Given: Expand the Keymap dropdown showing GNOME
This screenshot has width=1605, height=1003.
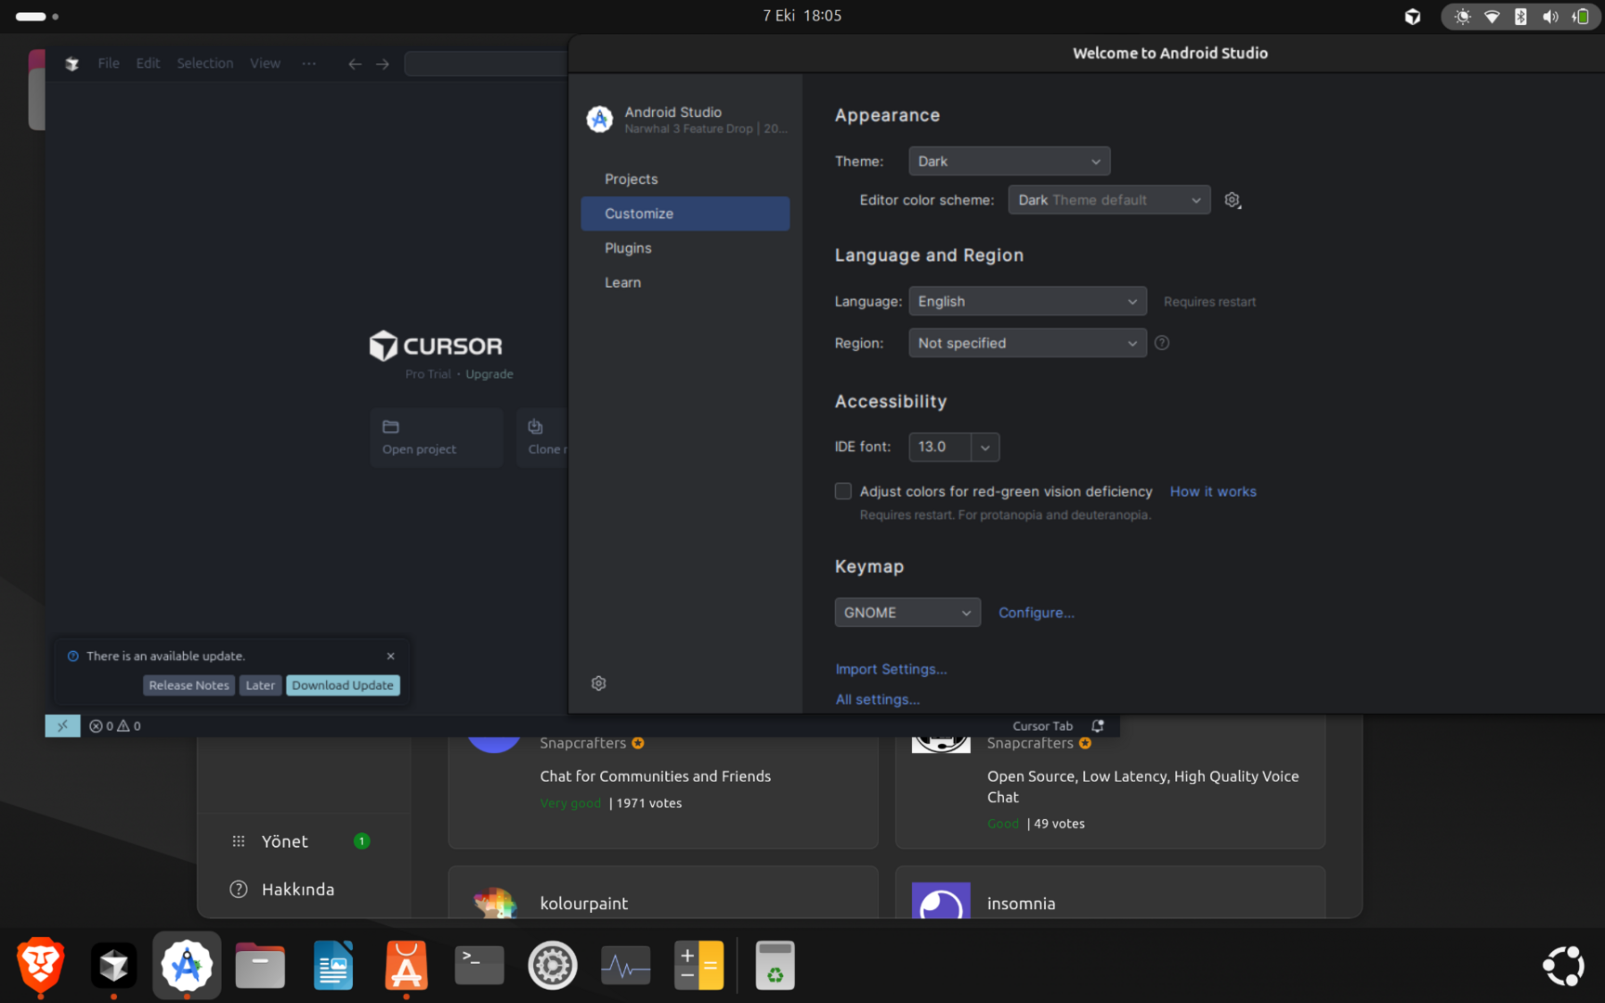Looking at the screenshot, I should pyautogui.click(x=907, y=613).
